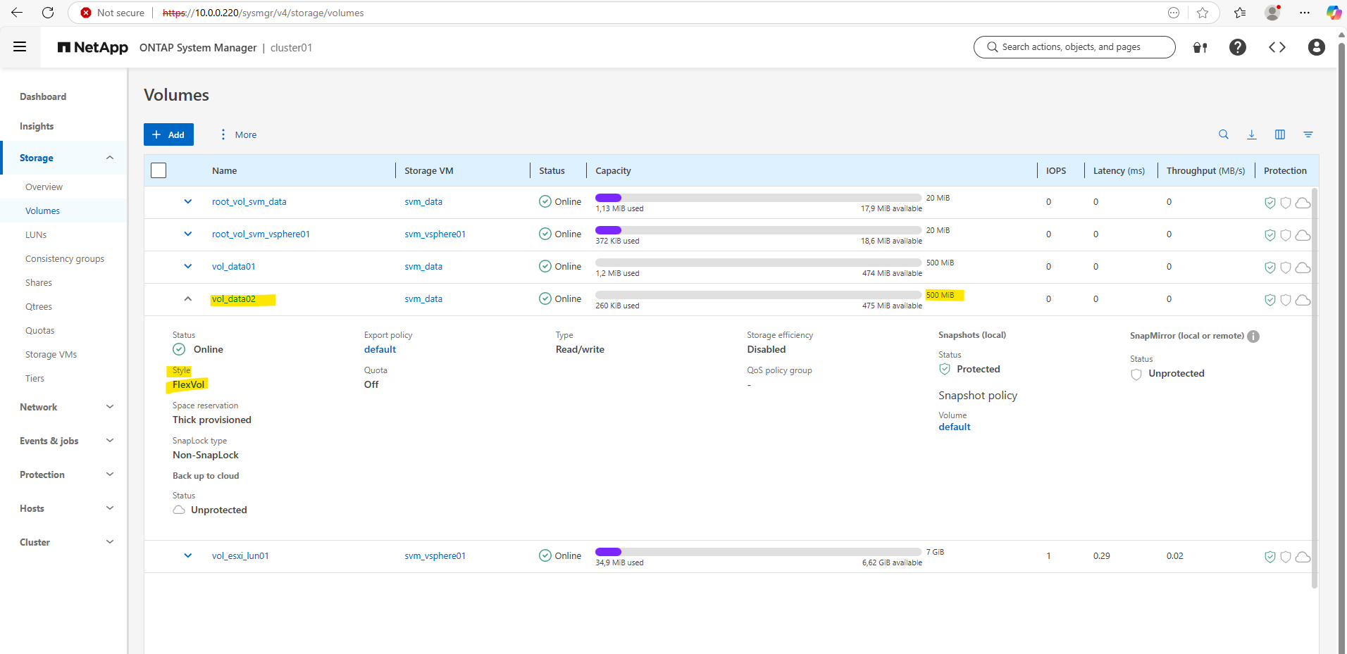This screenshot has width=1347, height=654.
Task: Click the NetApp logo
Action: 93,47
